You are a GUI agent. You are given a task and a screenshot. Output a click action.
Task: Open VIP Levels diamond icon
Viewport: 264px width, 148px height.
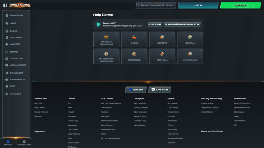click(7, 94)
